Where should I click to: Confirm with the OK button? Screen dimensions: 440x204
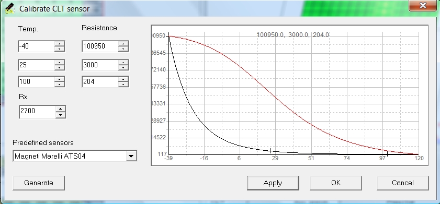(x=335, y=183)
